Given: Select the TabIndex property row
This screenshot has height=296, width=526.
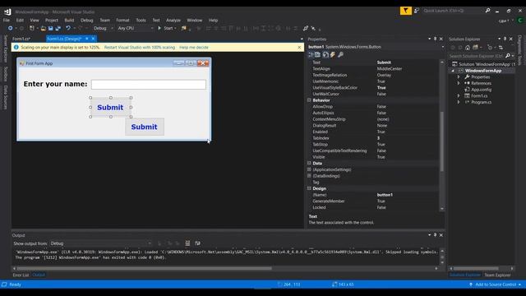Looking at the screenshot, I should (373, 138).
